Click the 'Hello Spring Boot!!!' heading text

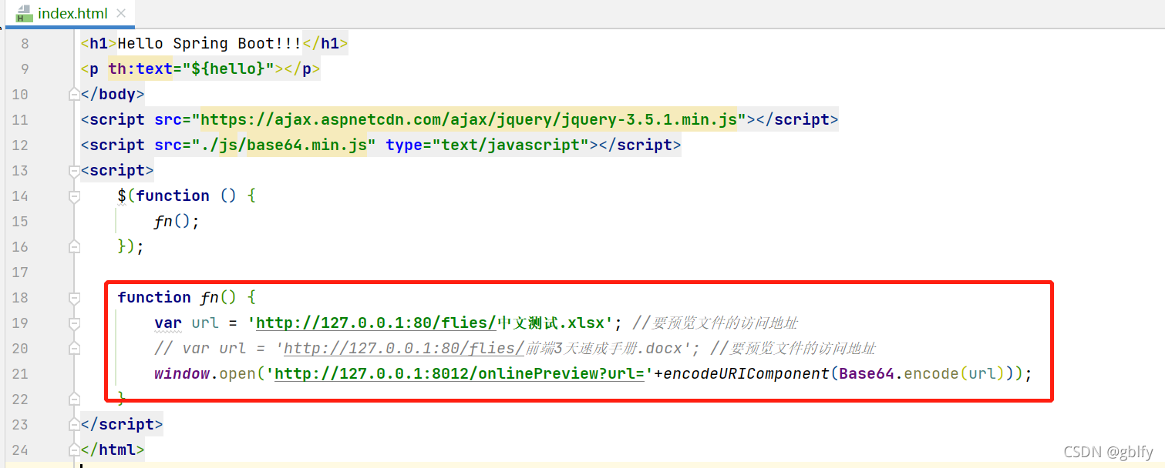point(209,44)
